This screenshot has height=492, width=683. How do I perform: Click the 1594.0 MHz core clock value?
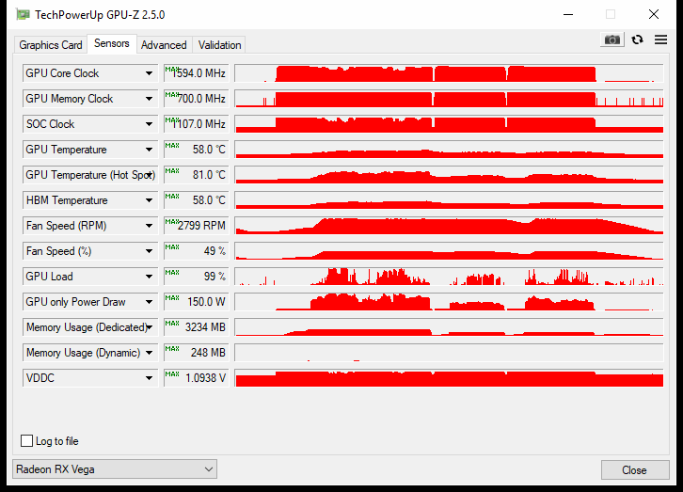click(x=196, y=73)
